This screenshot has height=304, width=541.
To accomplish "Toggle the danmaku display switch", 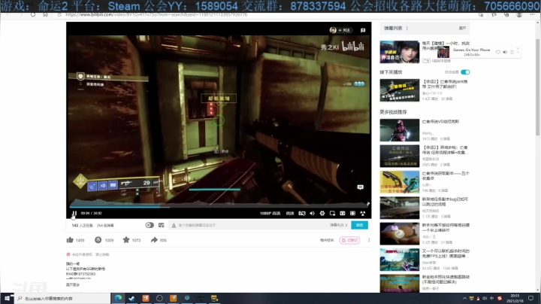I will click(x=150, y=225).
